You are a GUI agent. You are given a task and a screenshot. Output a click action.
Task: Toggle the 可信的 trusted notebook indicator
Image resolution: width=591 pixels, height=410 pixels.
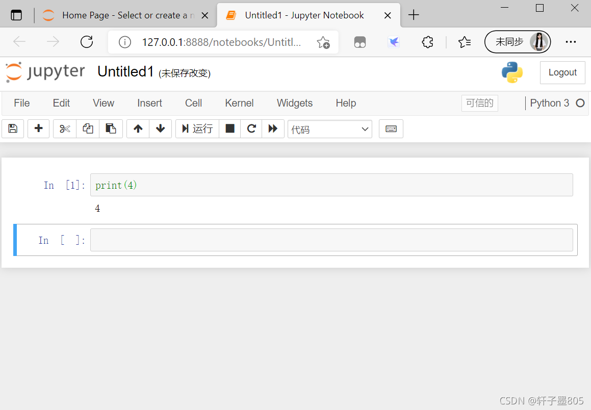[479, 103]
